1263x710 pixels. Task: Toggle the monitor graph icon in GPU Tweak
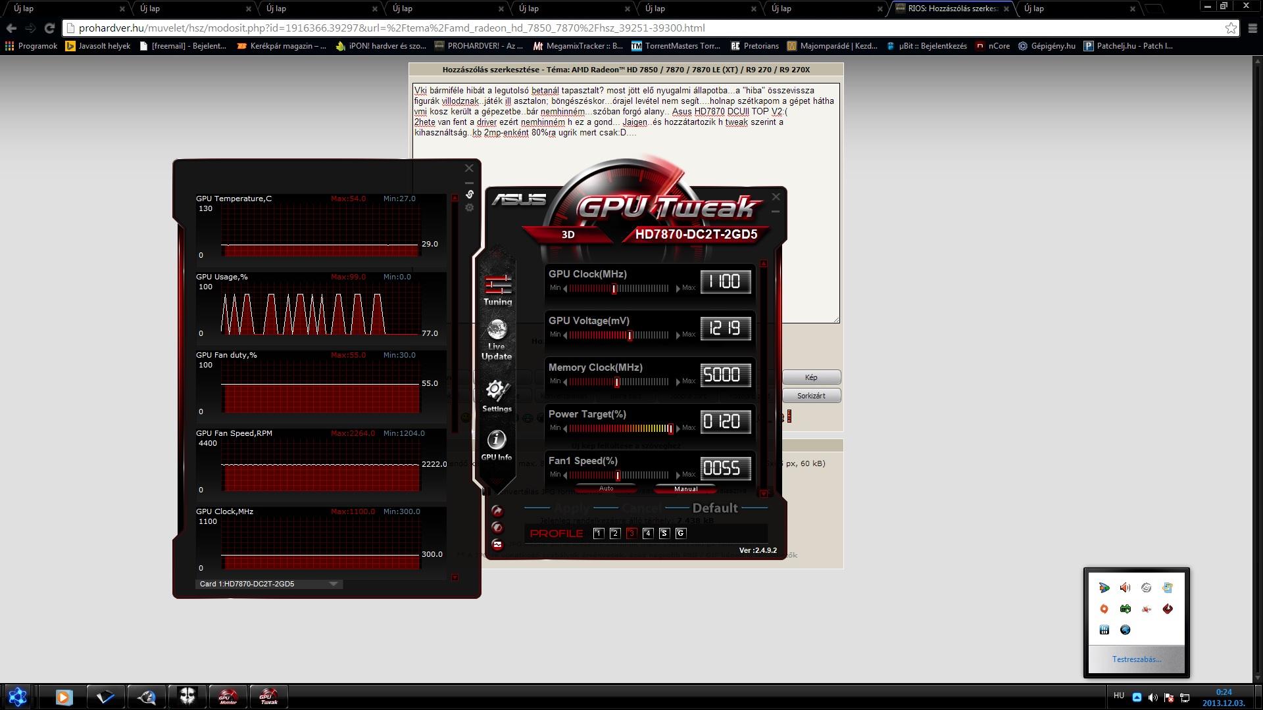[x=497, y=544]
